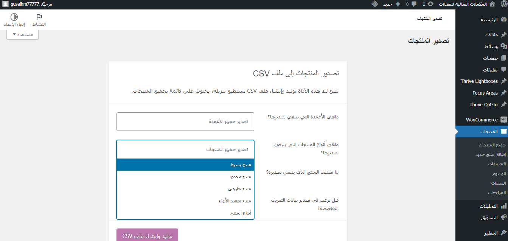Click the توليد وإنشاء ملف CSV button
Viewport: 508px width, 241px height.
point(147,236)
